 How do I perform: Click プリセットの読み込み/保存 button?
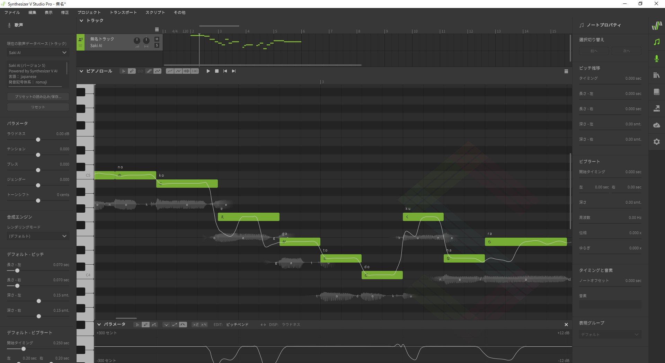pyautogui.click(x=38, y=97)
